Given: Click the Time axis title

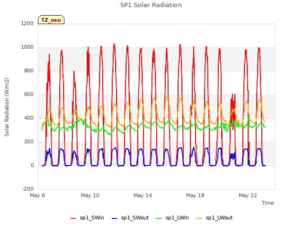Looking at the screenshot, I should click(267, 203).
